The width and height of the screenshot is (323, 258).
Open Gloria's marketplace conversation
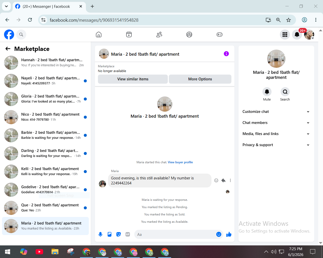coord(45,99)
